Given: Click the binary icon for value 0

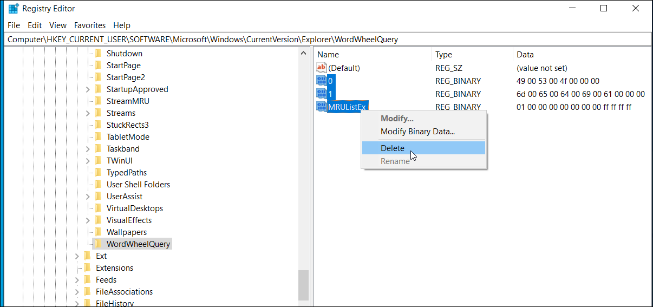Looking at the screenshot, I should (x=322, y=81).
